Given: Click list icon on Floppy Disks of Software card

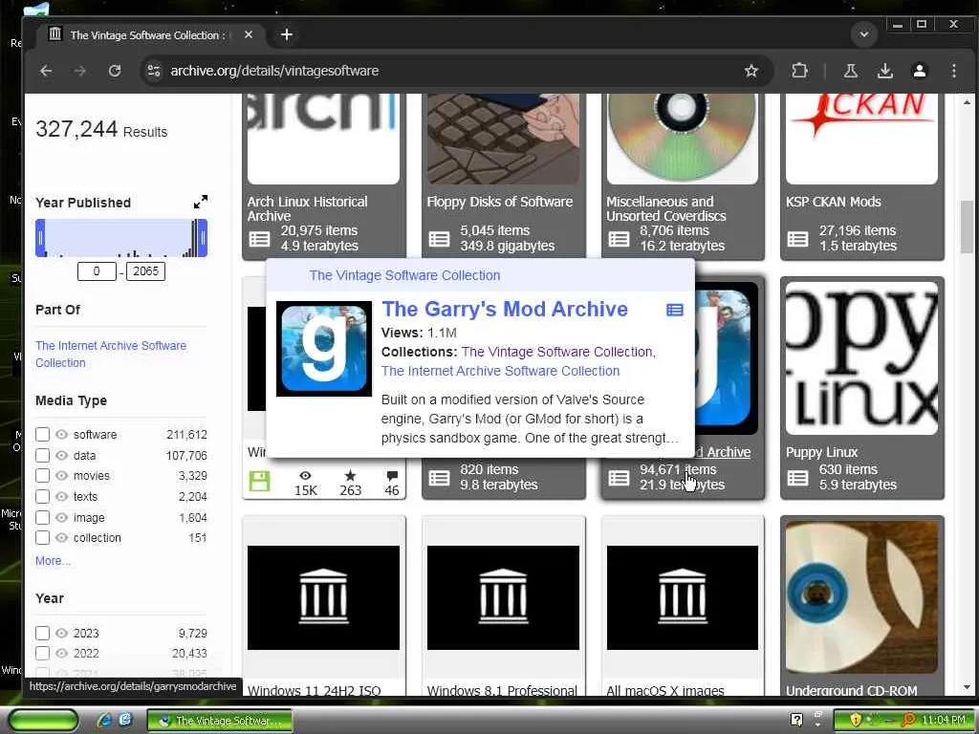Looking at the screenshot, I should (x=439, y=238).
